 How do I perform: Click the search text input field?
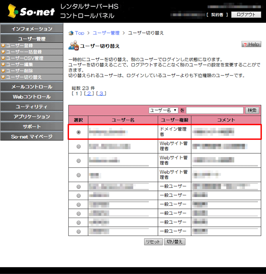(x=215, y=110)
